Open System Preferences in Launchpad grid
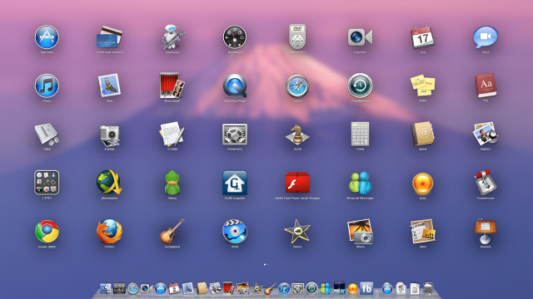 (235, 135)
